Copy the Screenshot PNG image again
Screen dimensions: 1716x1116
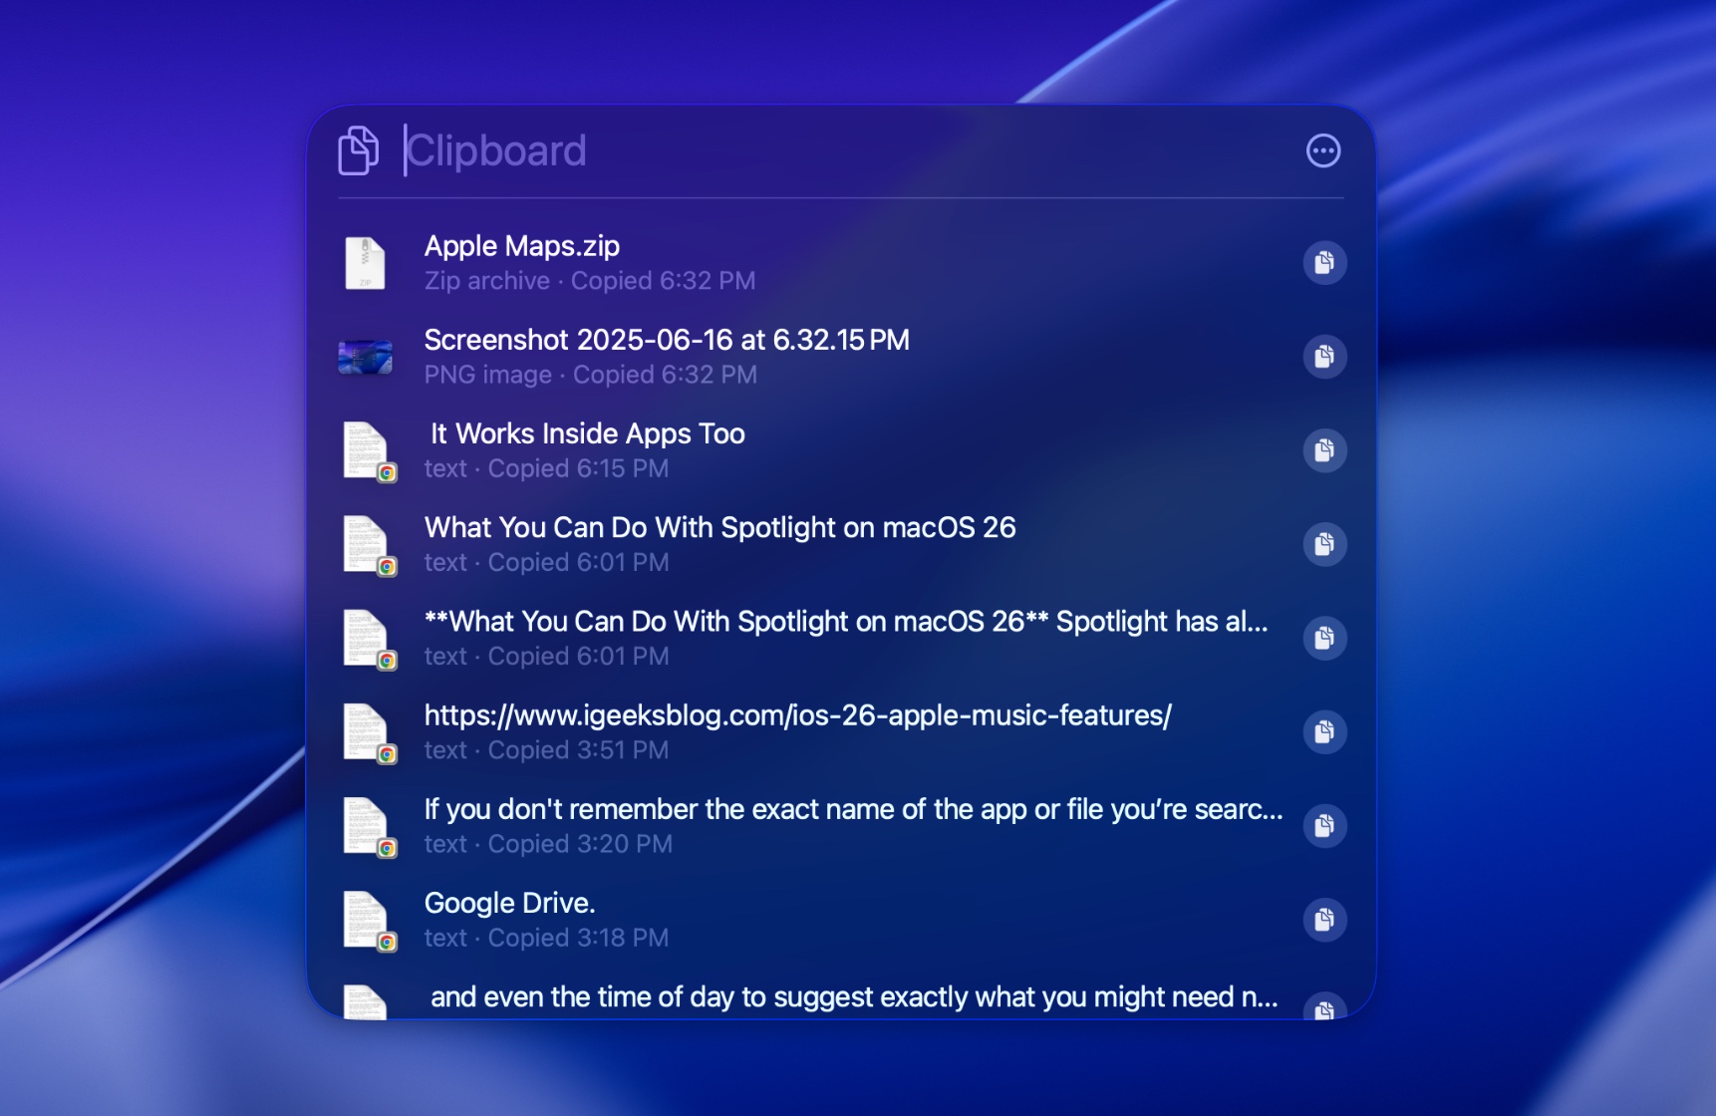pyautogui.click(x=1325, y=357)
